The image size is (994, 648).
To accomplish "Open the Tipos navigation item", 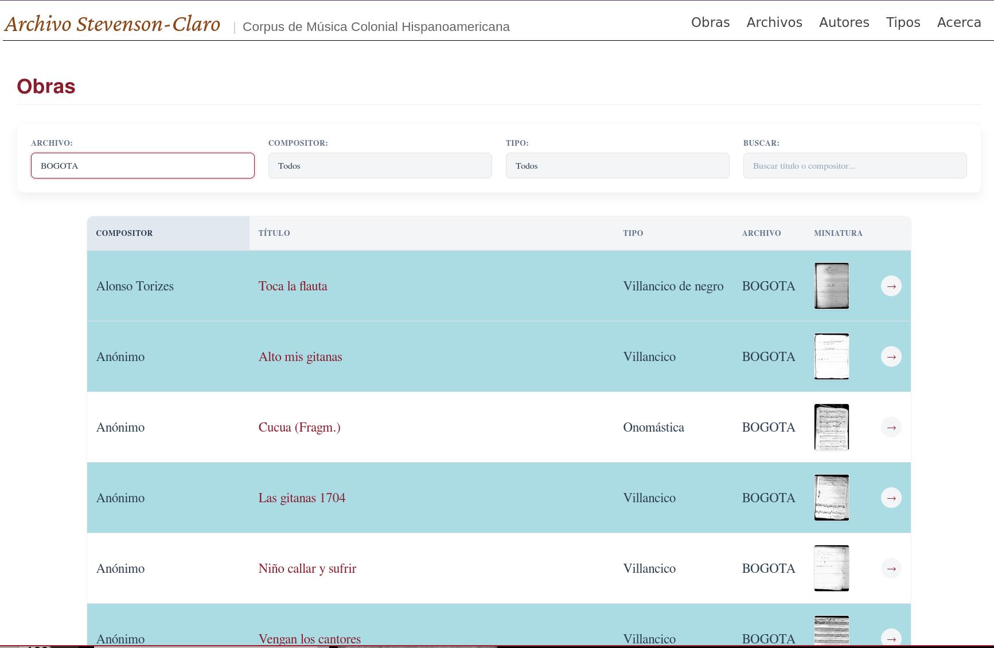I will pyautogui.click(x=903, y=22).
